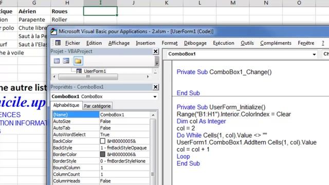Click the ColumnCount property row
The image size is (329, 185).
101,174
